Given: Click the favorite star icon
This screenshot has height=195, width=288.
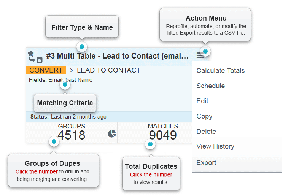Looking at the screenshot, I should [x=31, y=54].
